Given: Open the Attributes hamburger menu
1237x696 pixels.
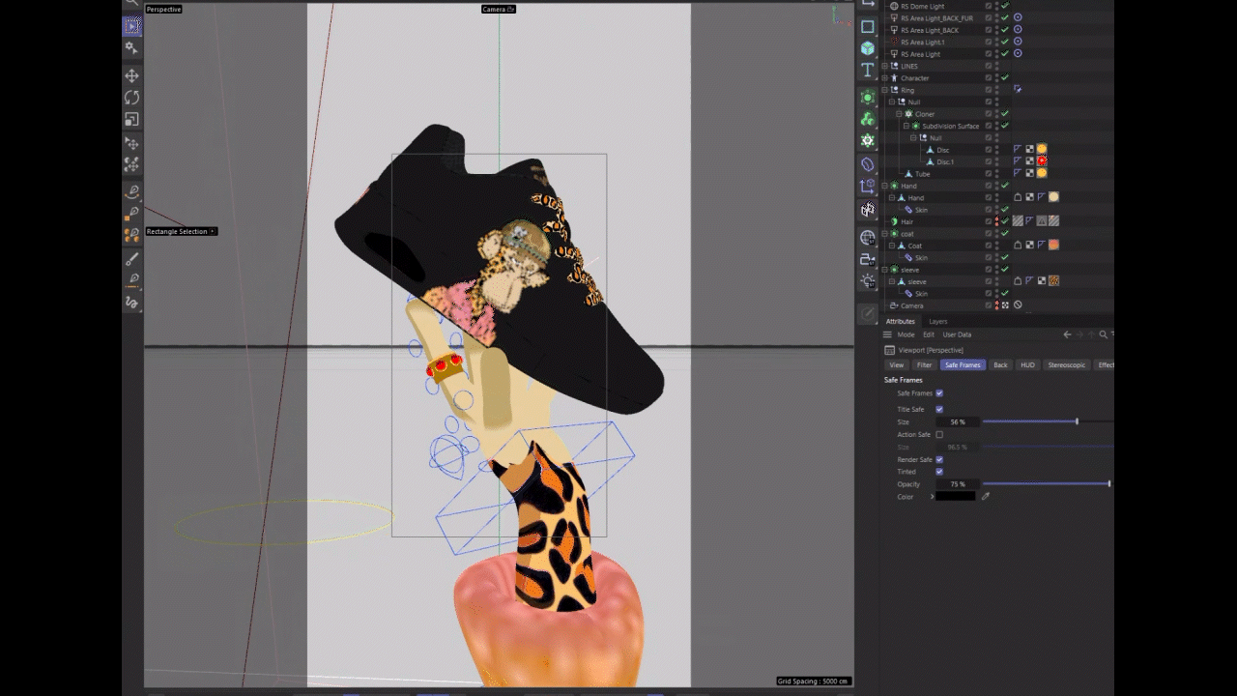Looking at the screenshot, I should [887, 334].
